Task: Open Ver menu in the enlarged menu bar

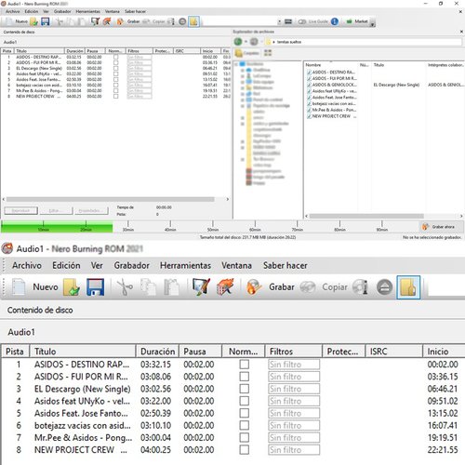Action: 97,265
